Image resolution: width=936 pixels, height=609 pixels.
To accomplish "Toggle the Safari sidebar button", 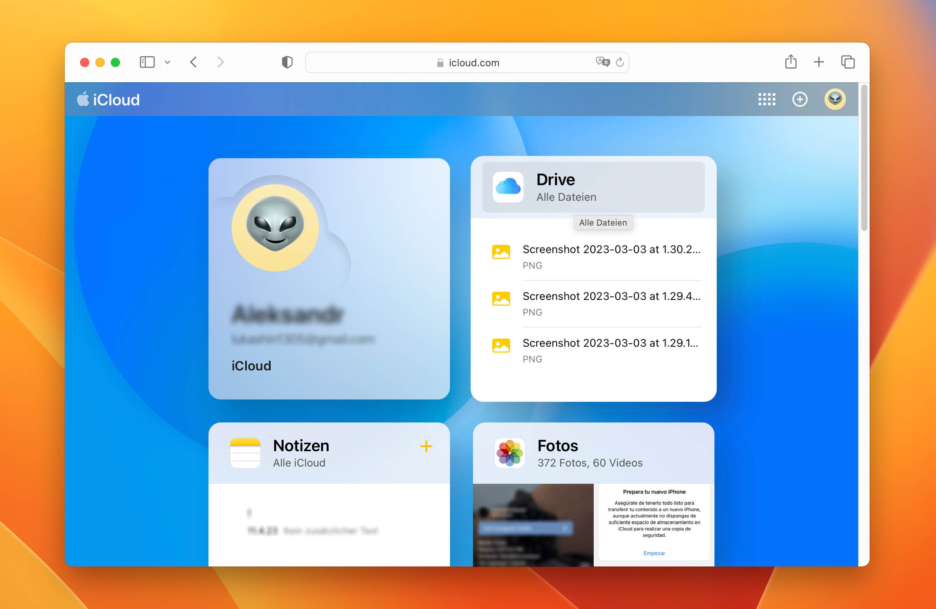I will click(x=147, y=62).
